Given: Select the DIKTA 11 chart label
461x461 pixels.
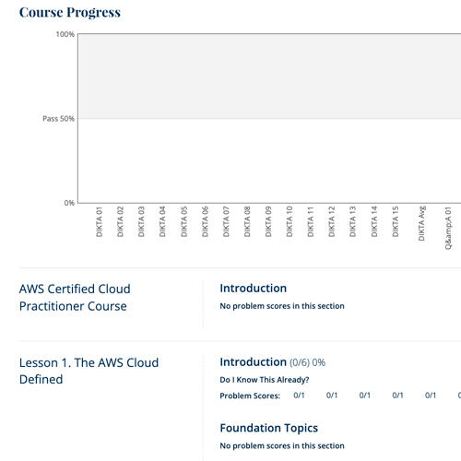Looking at the screenshot, I should 311,221.
